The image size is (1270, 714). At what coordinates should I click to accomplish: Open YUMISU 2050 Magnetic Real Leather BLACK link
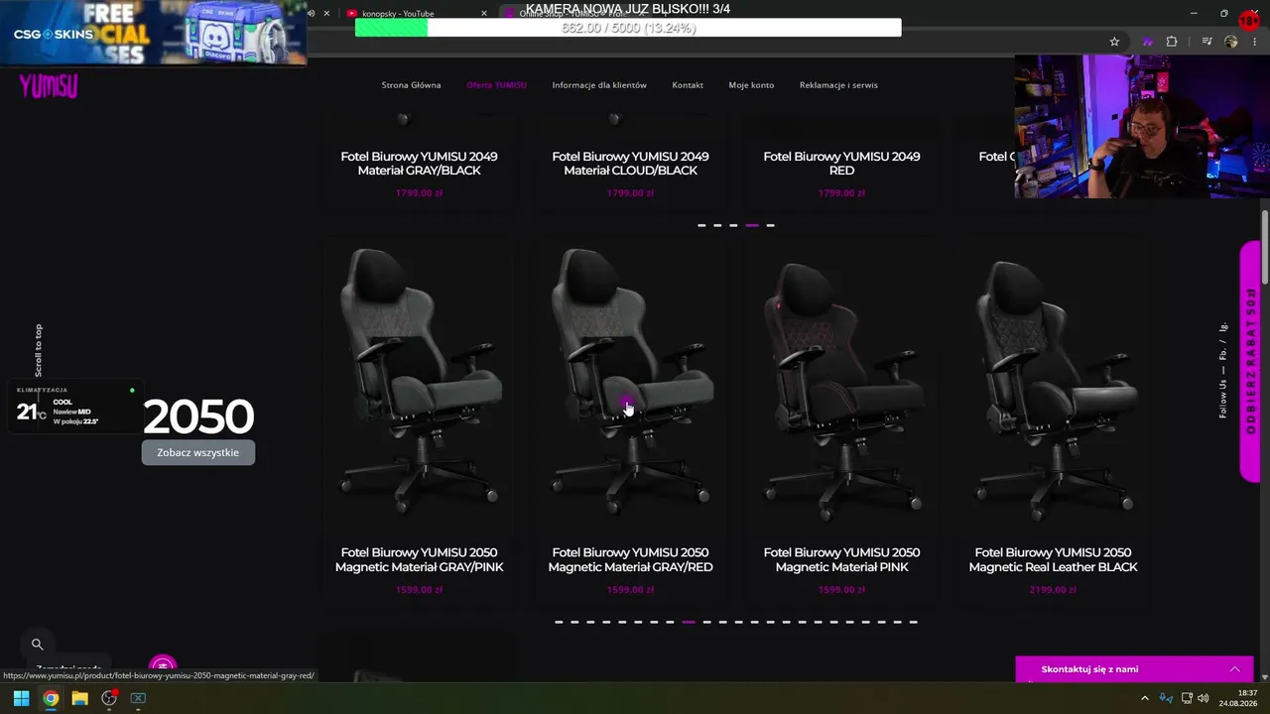coord(1053,560)
